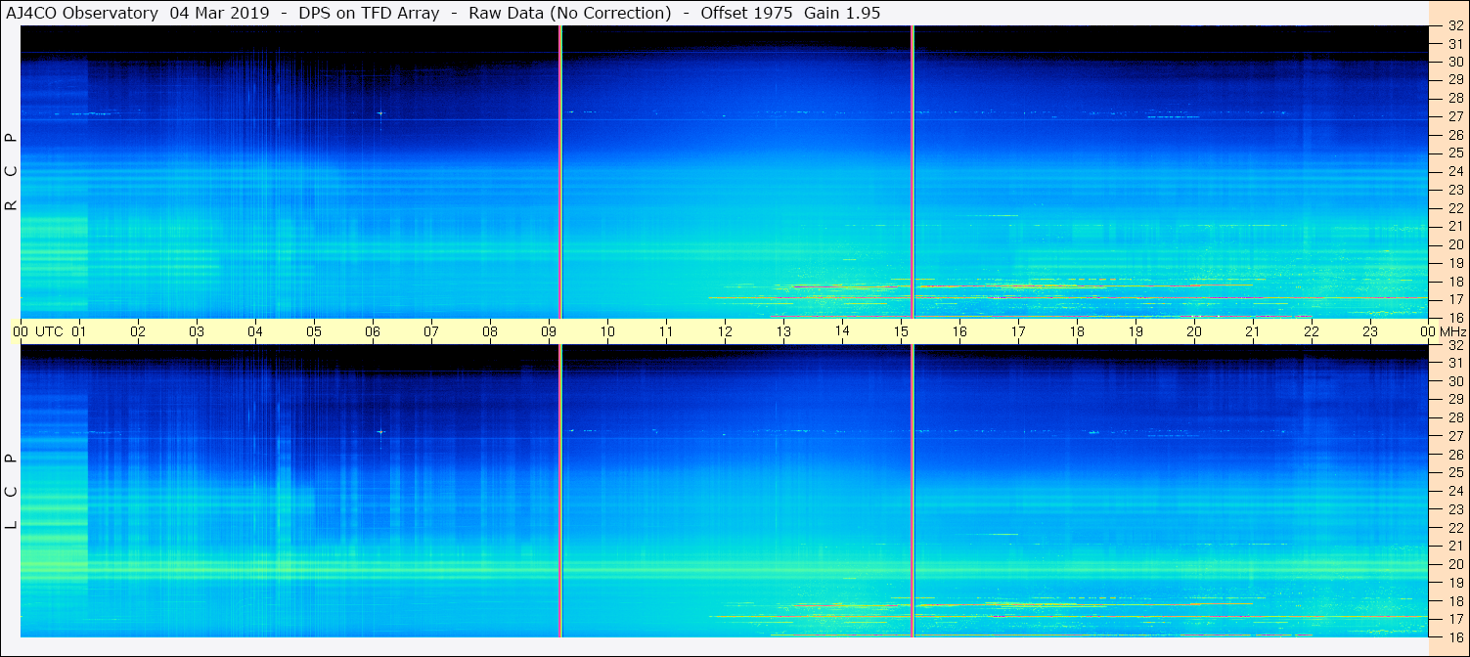Click the 12 hour tick label
Image resolution: width=1470 pixels, height=657 pixels.
(x=725, y=331)
